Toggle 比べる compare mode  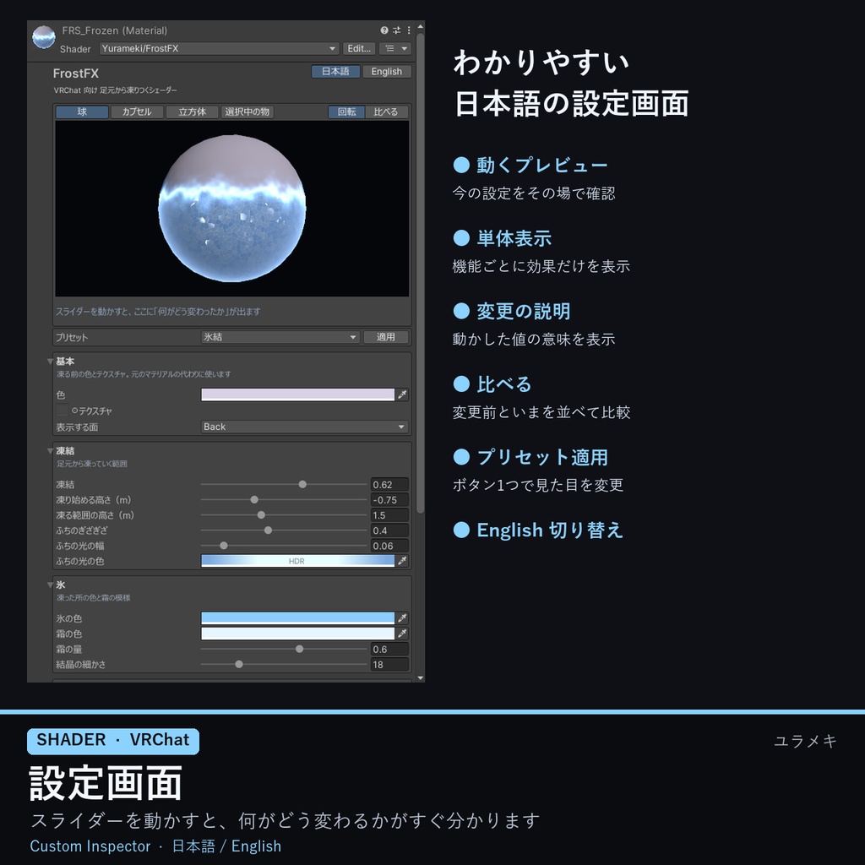(x=385, y=112)
